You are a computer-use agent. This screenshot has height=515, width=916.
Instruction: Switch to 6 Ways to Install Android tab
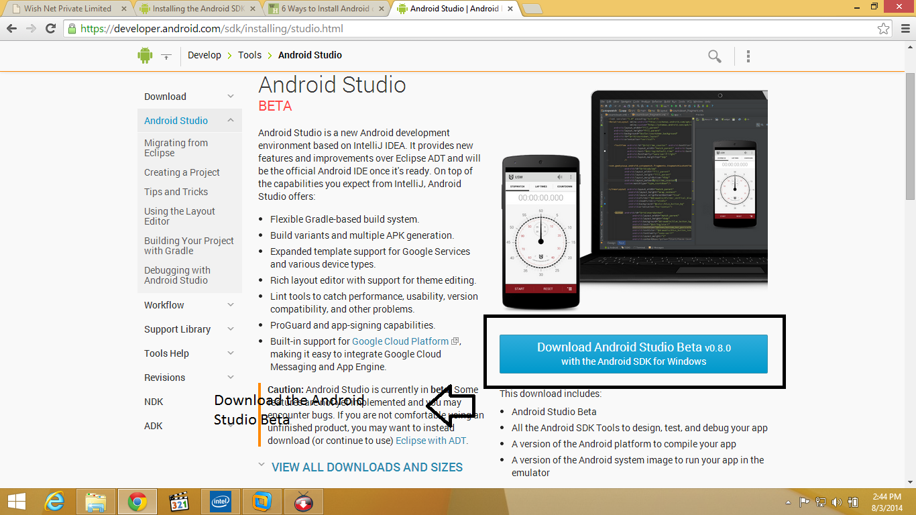(x=323, y=9)
